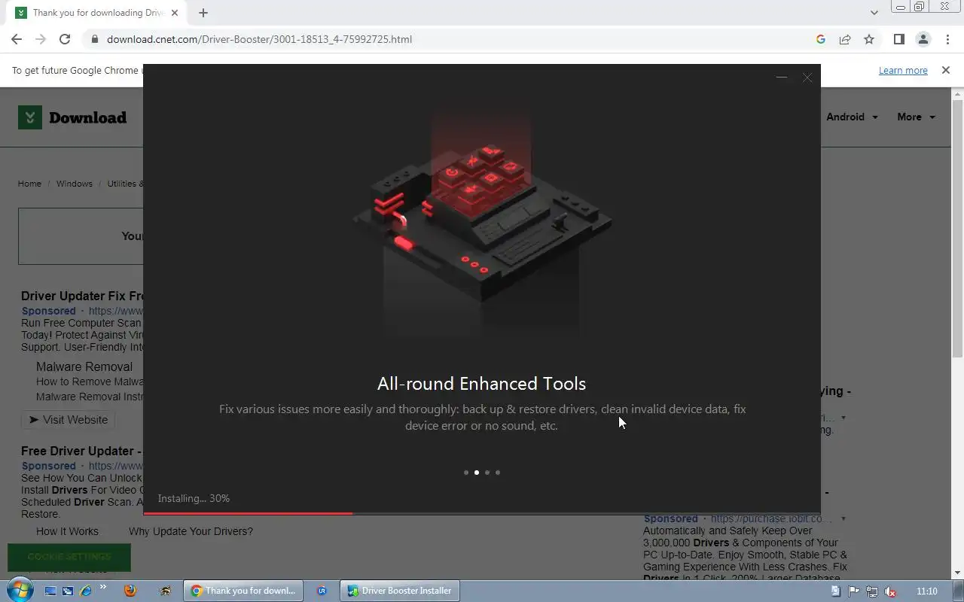
Task: Reload the CNET download page
Action: pos(65,39)
